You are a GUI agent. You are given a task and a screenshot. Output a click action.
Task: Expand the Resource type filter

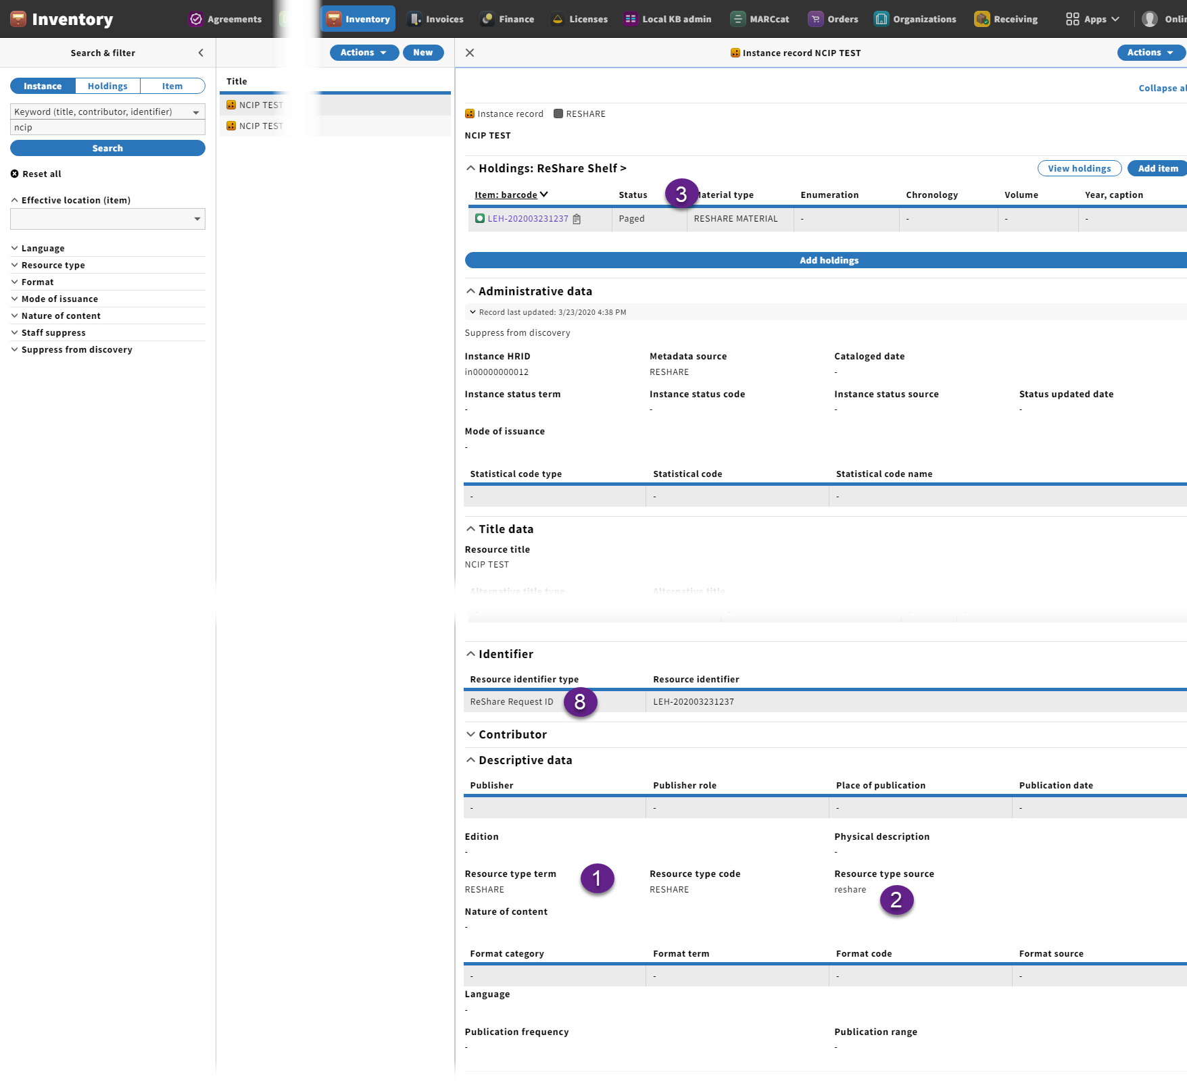coord(48,265)
